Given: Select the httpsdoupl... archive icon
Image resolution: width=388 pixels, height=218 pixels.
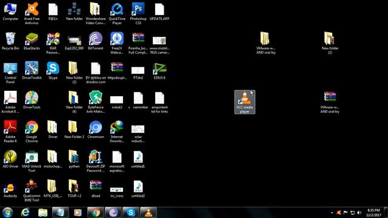Looking at the screenshot, I should click(117, 71).
